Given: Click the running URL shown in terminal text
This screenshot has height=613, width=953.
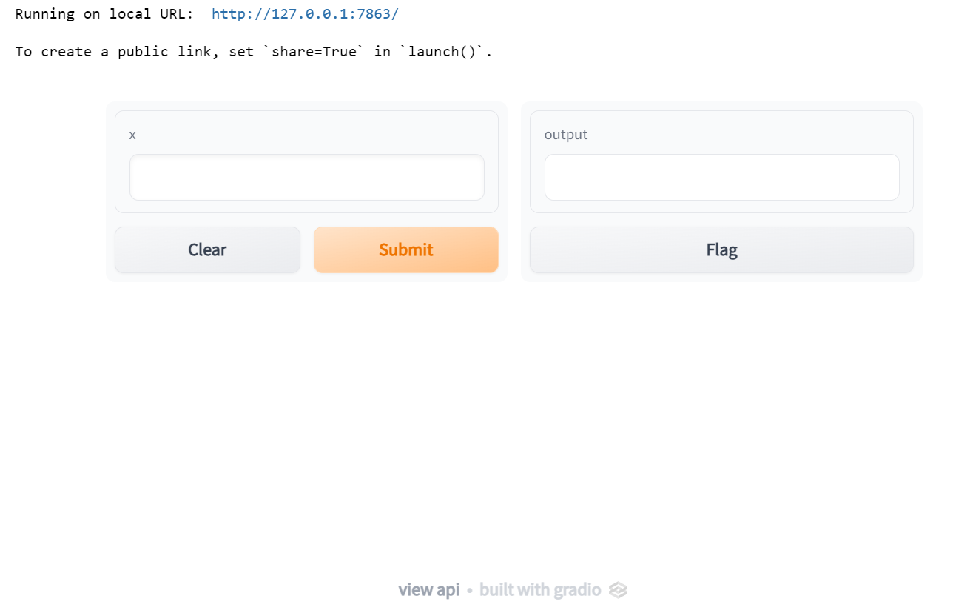Looking at the screenshot, I should (x=305, y=13).
